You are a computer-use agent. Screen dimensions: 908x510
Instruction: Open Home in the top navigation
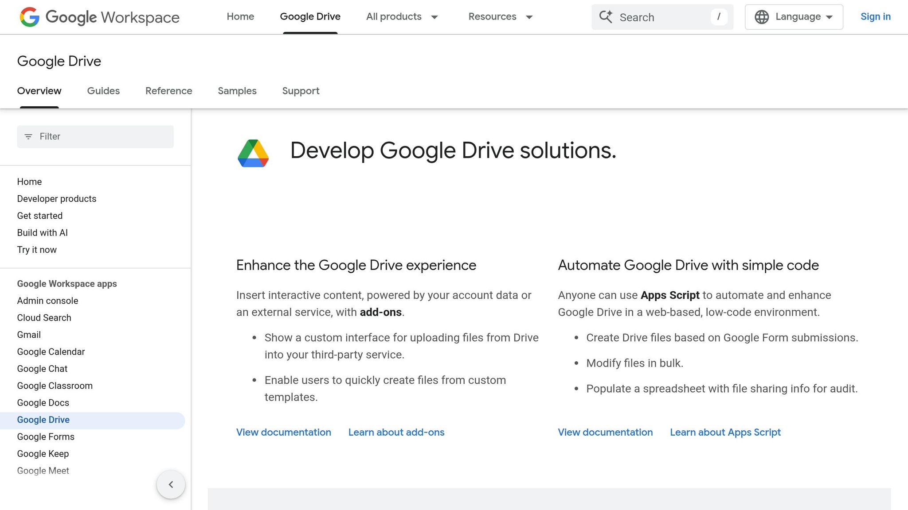click(x=240, y=17)
